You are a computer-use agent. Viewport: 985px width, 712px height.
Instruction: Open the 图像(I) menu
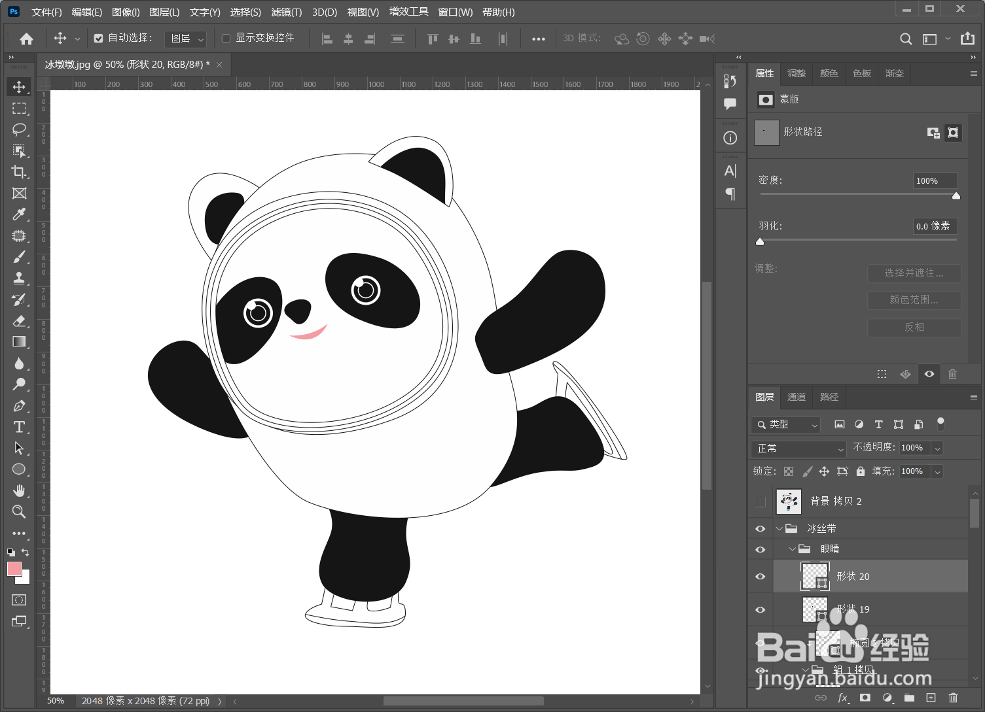click(x=126, y=12)
